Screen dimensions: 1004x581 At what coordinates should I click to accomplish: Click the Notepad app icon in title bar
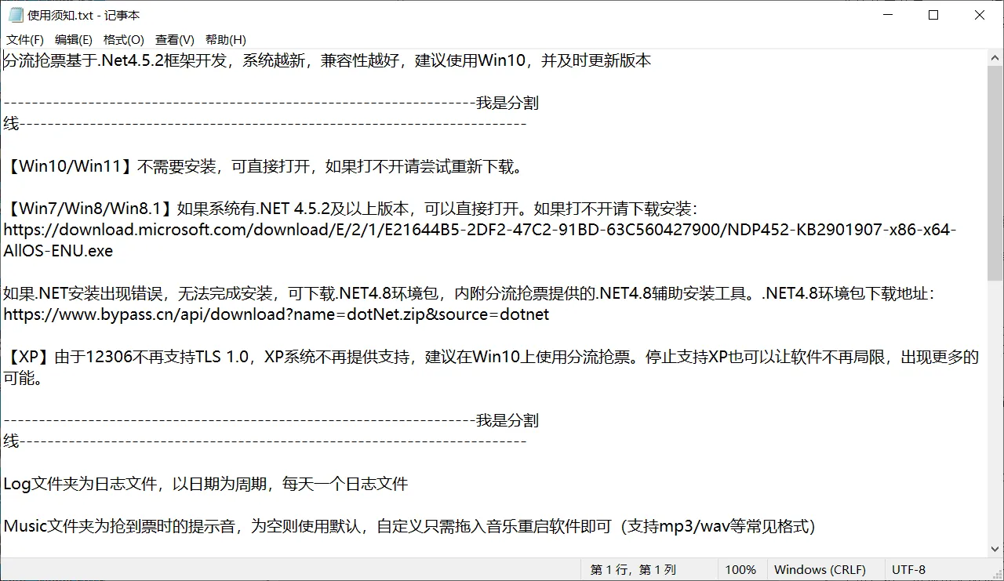15,15
